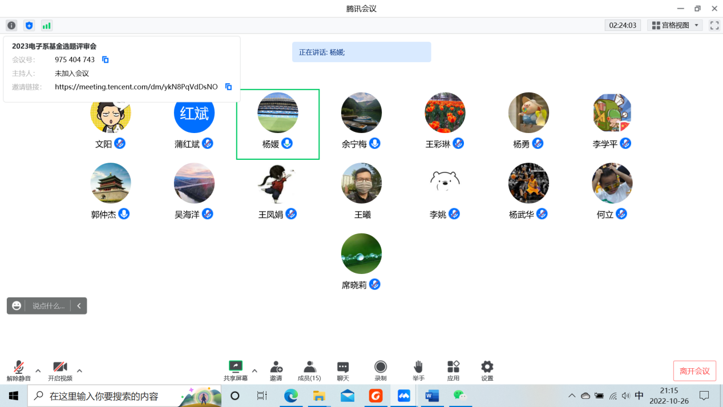
Task: Expand video options arrow beside 开启视频
Action: pos(79,371)
